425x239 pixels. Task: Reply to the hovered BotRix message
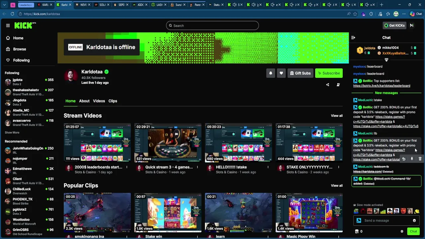click(404, 159)
